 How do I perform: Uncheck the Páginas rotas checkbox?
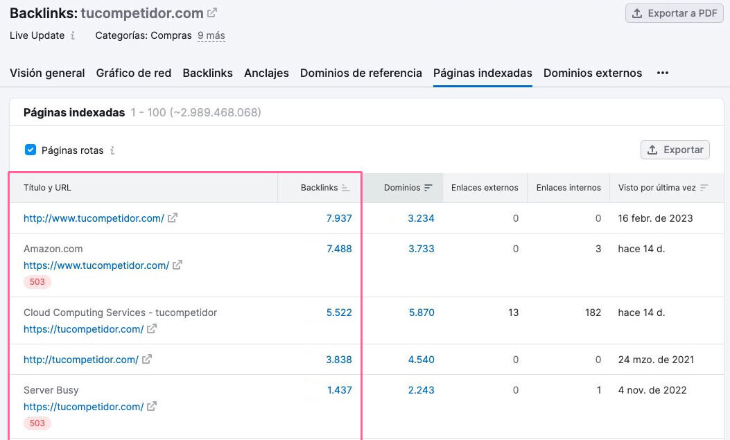[31, 150]
